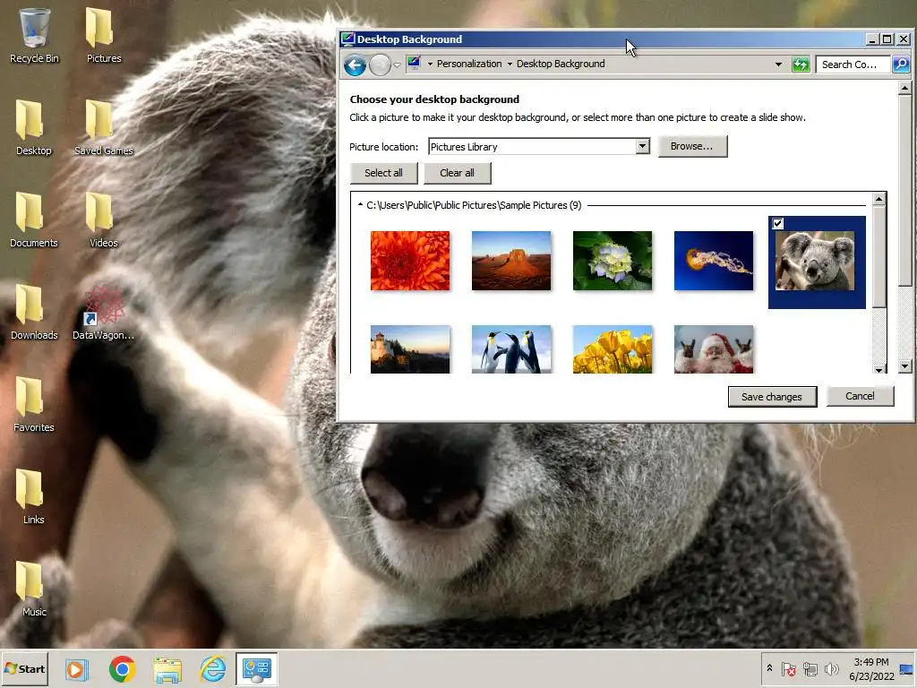Click the search magnifier icon
917x688 pixels.
901,64
